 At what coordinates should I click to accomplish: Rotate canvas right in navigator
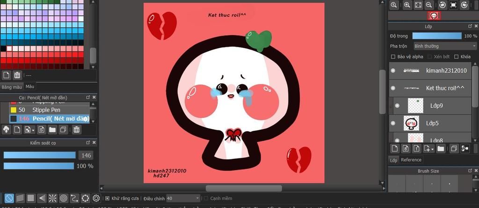(464, 5)
